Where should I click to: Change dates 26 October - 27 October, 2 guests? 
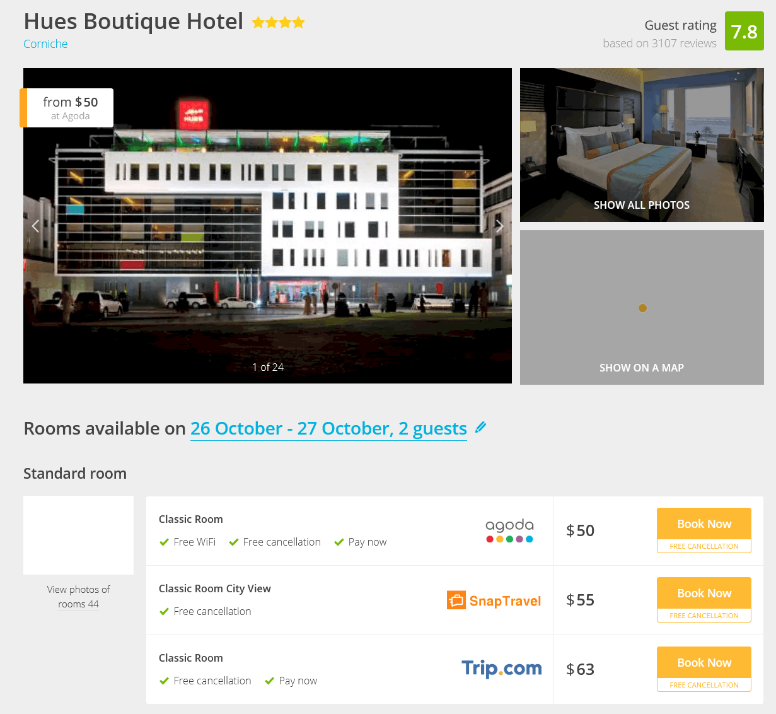[328, 428]
